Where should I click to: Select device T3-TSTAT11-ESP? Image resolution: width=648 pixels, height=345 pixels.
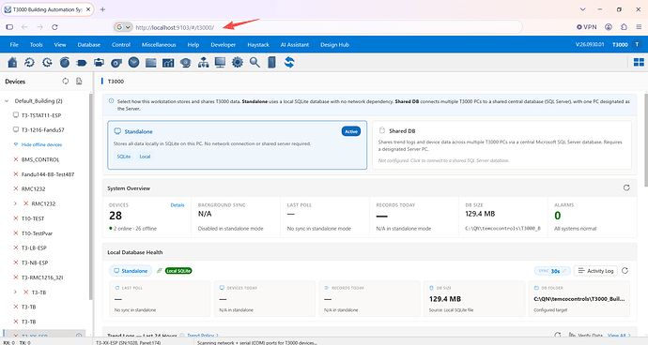pos(41,115)
